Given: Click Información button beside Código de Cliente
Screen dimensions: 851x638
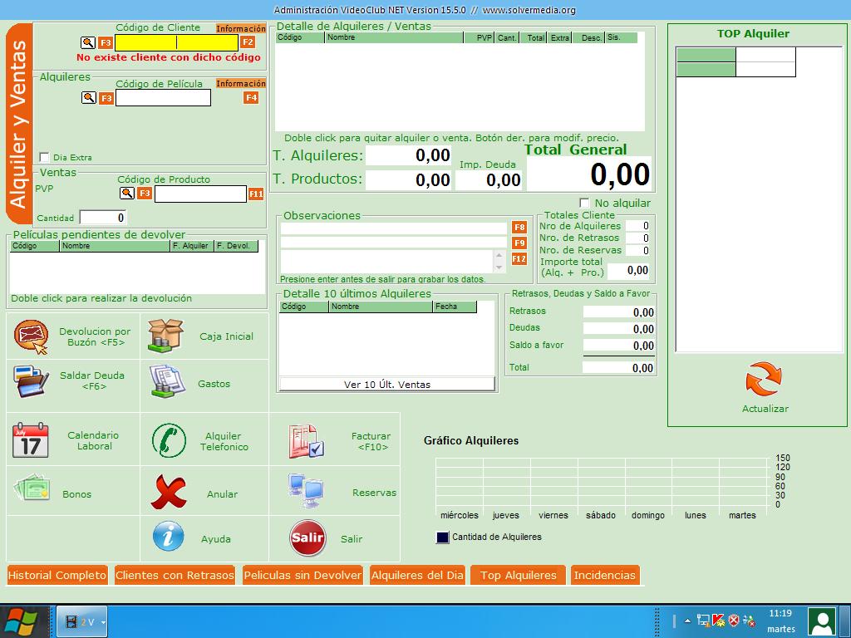Looking at the screenshot, I should pos(241,28).
